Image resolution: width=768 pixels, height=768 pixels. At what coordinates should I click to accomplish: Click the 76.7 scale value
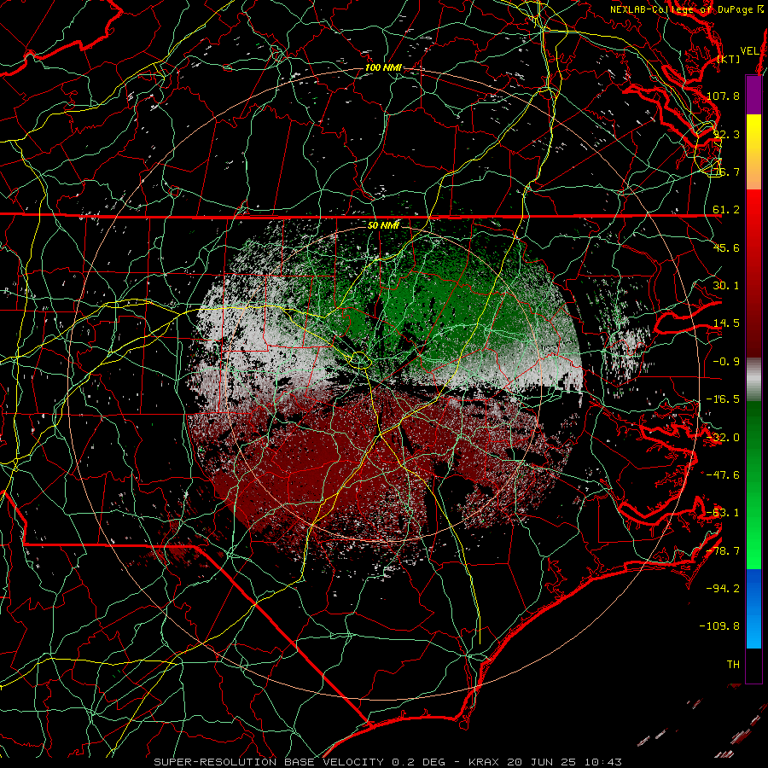726,172
